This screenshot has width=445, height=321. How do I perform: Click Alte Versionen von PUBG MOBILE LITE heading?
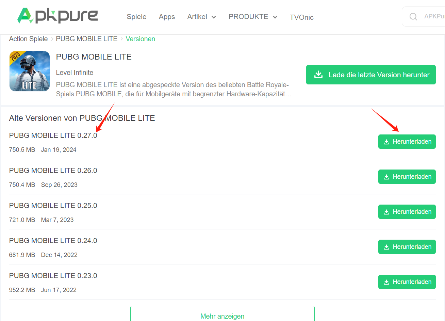(82, 118)
